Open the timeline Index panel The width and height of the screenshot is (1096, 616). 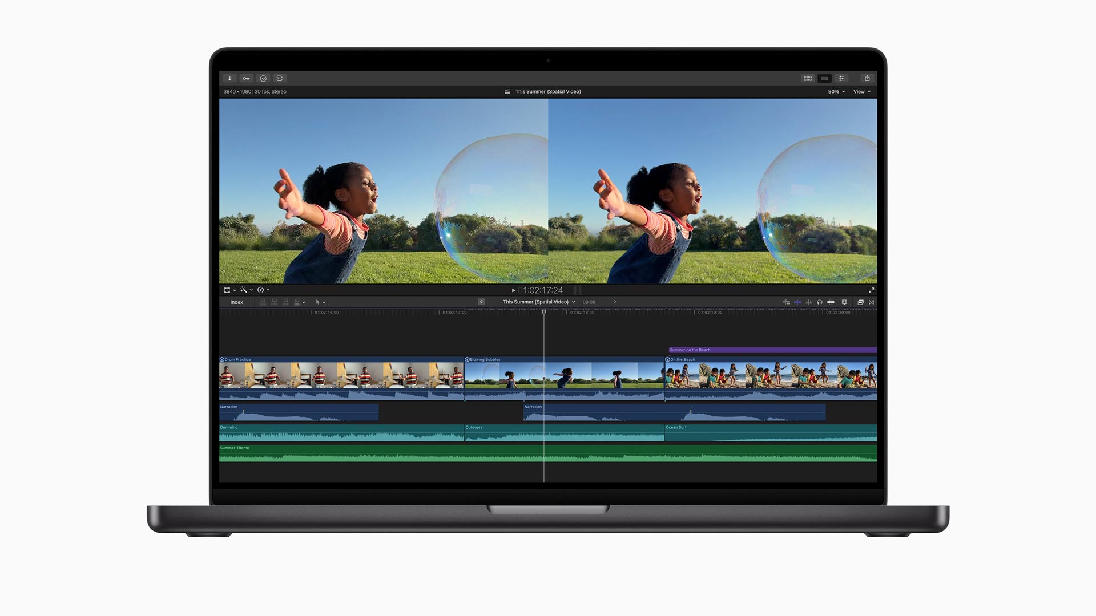point(237,302)
